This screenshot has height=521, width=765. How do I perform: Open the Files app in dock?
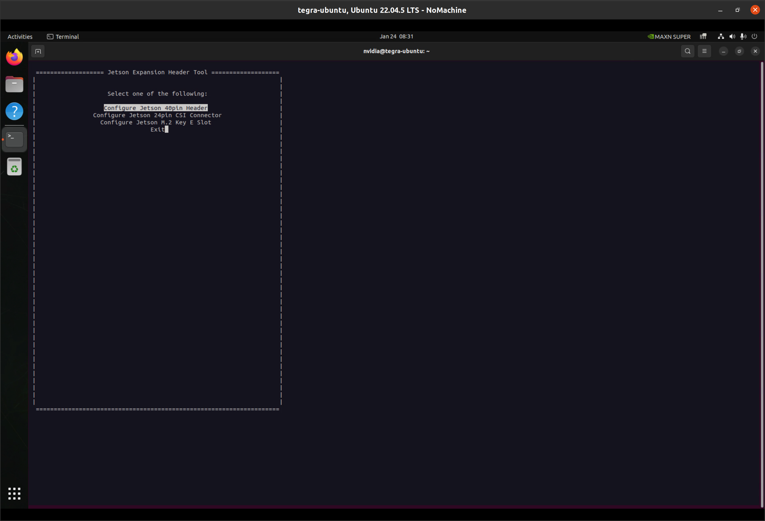pyautogui.click(x=14, y=85)
